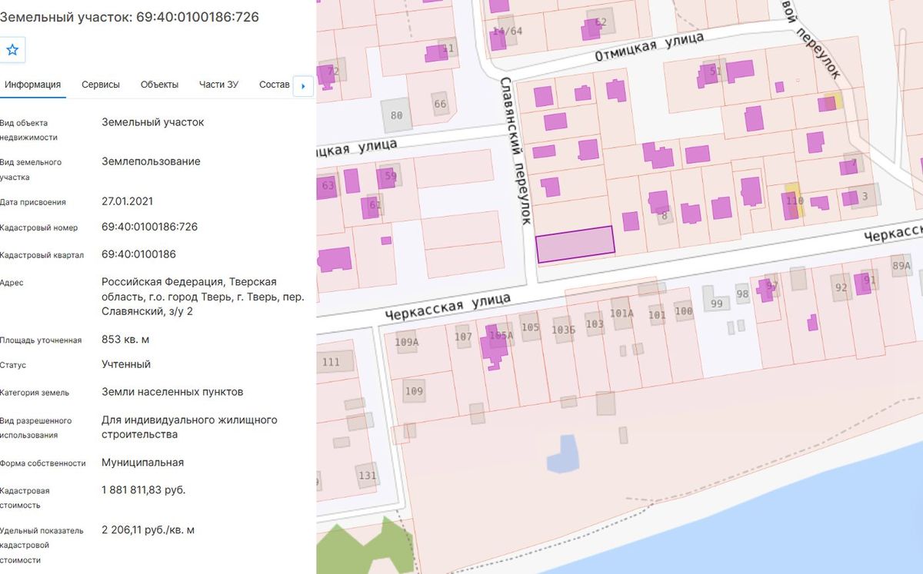Select the ownership value Муниципальная
The image size is (923, 574).
pyautogui.click(x=142, y=463)
